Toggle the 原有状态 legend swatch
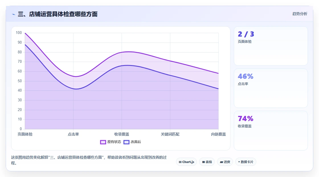 [x=103, y=142]
